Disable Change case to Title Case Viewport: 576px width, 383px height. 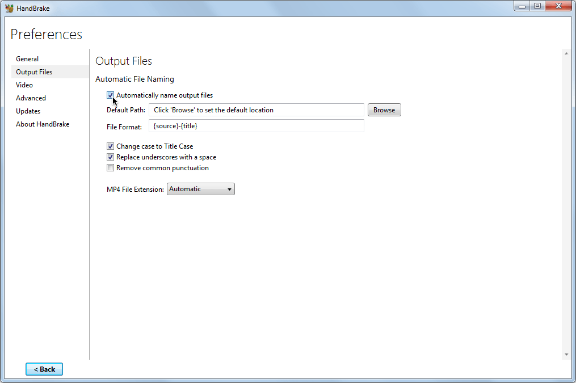tap(110, 146)
